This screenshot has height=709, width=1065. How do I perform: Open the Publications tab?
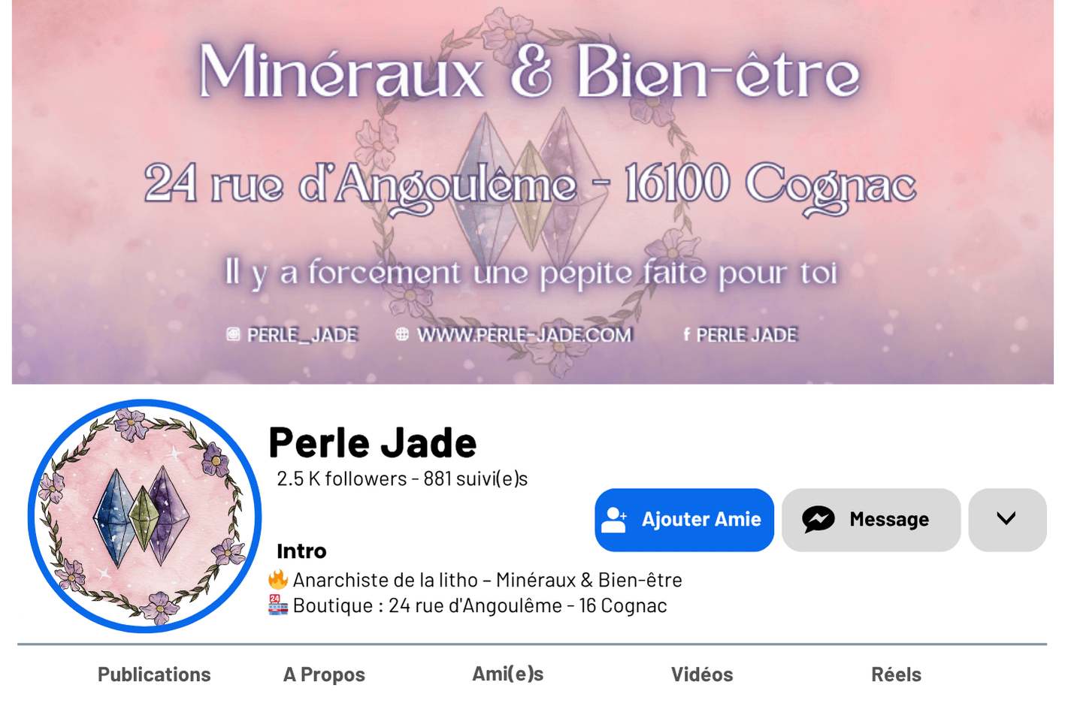pyautogui.click(x=154, y=674)
